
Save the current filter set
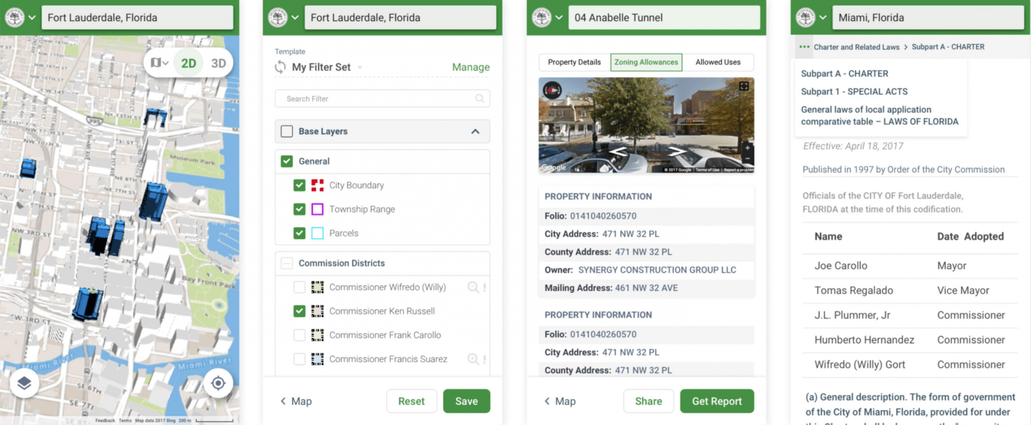click(466, 401)
